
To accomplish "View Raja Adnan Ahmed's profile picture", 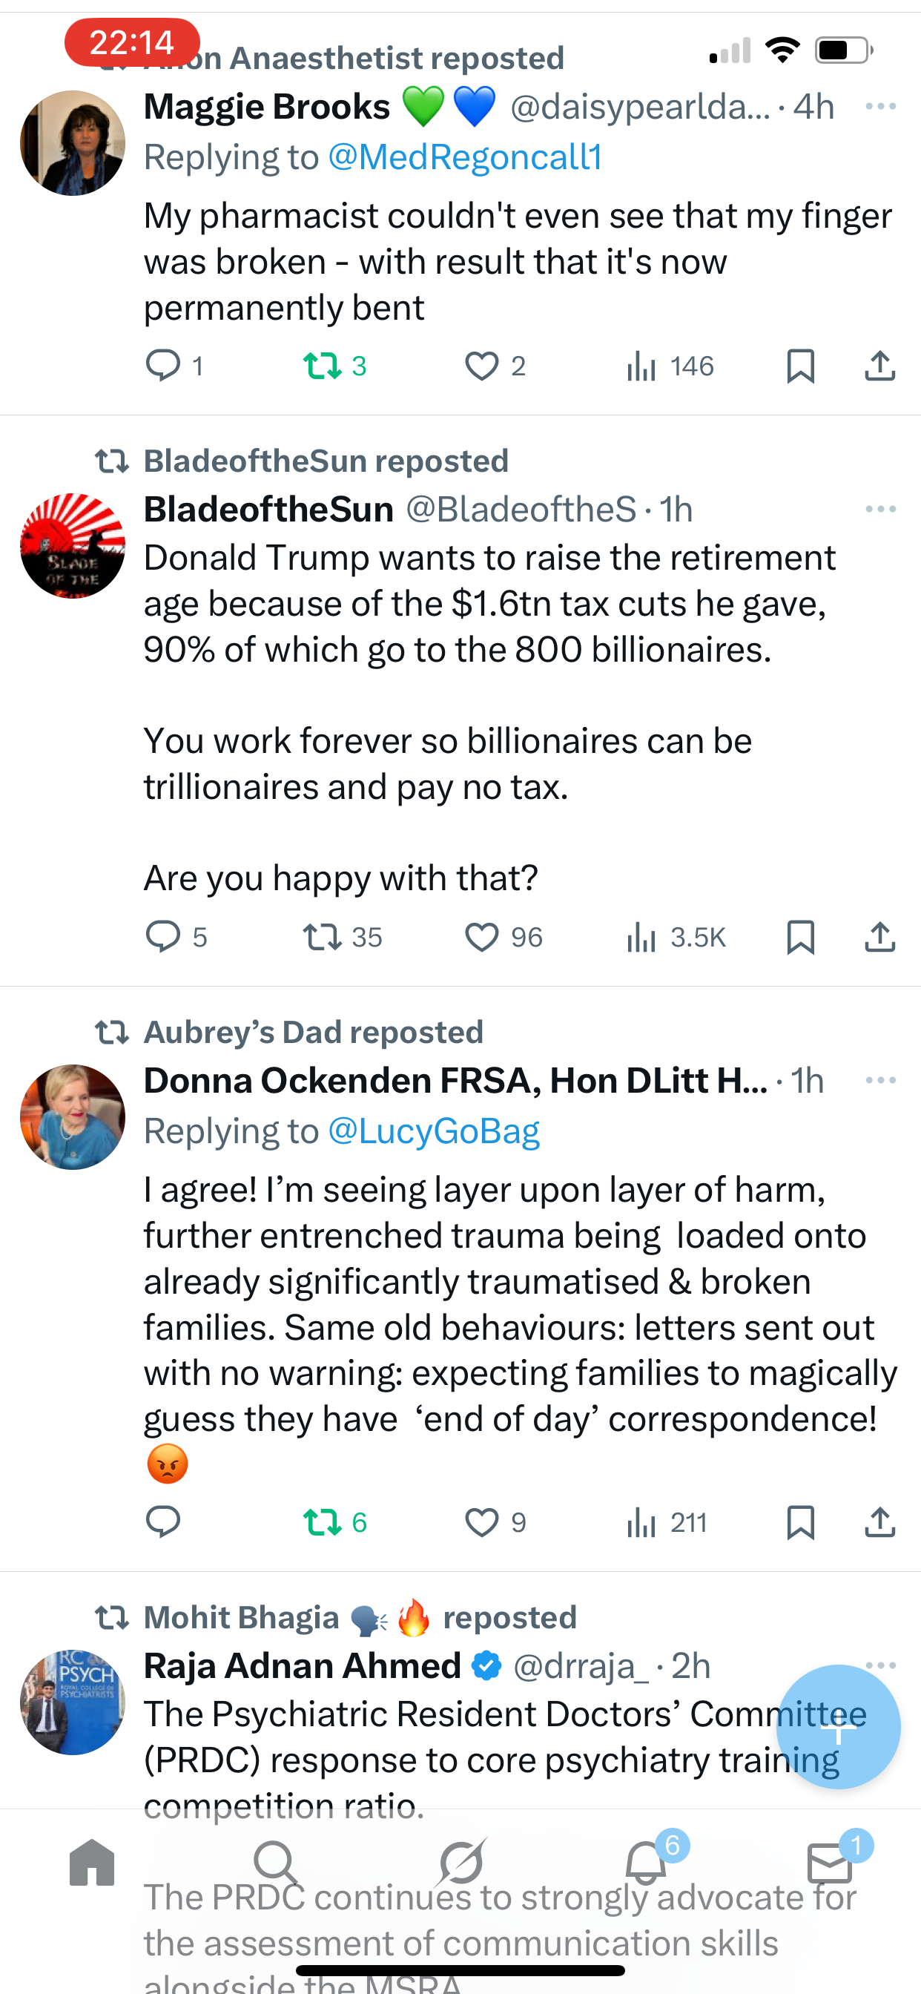I will [x=72, y=1702].
